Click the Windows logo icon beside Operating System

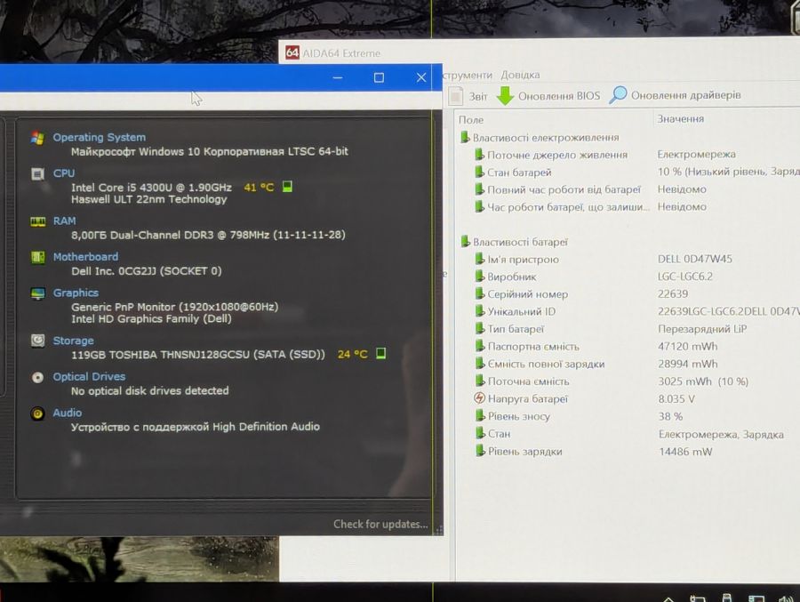pyautogui.click(x=36, y=137)
